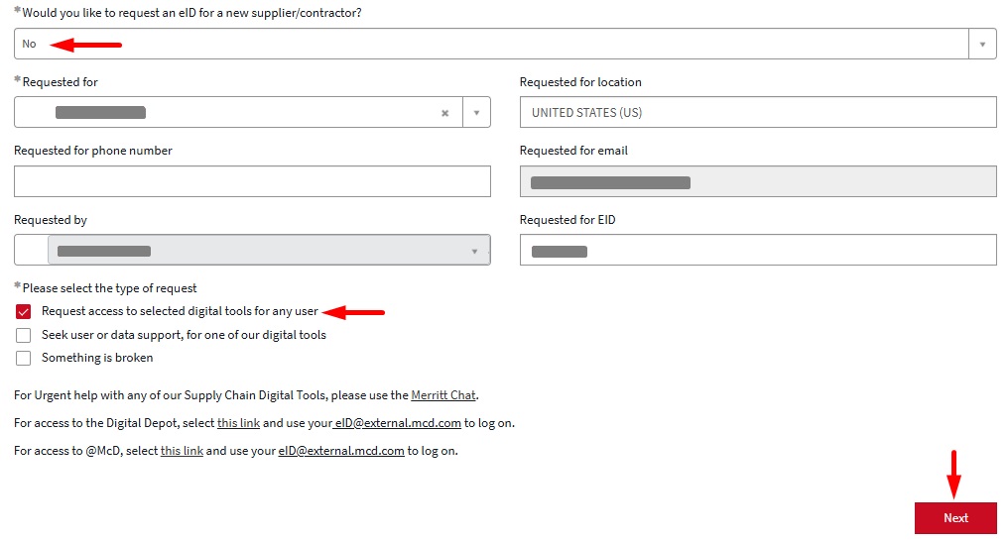This screenshot has width=1007, height=542.
Task: Click eID@external.mcd.com link in Digital Depot line
Action: click(x=398, y=423)
